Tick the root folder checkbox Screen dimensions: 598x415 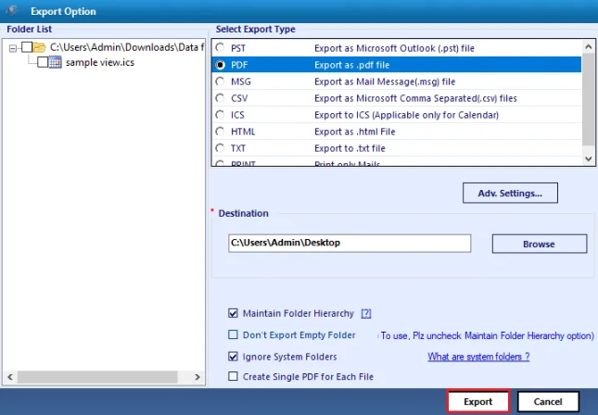point(26,46)
